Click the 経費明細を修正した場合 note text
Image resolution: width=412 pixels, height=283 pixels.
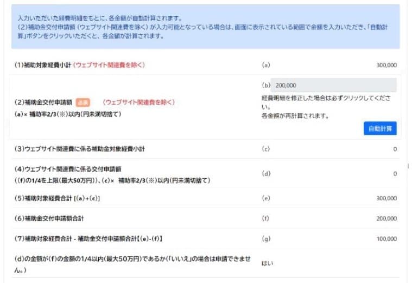pyautogui.click(x=326, y=102)
